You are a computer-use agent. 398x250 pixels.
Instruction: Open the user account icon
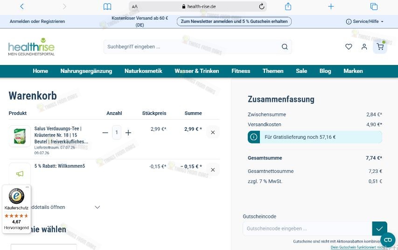[364, 47]
